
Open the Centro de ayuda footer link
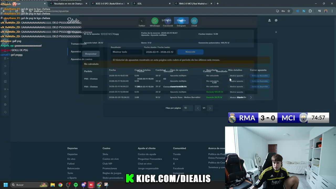[x=147, y=154]
